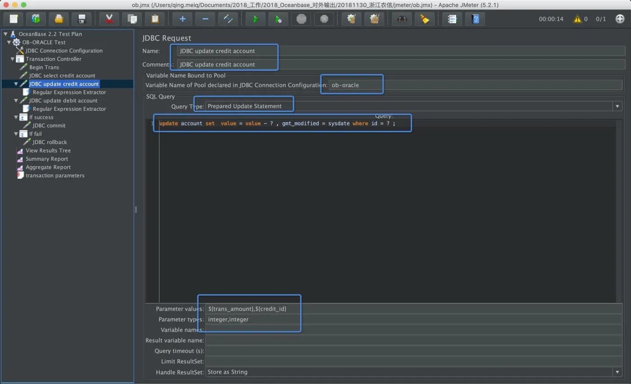Click the plus Expand All icon
Screen dimensions: 631x384
pos(183,19)
